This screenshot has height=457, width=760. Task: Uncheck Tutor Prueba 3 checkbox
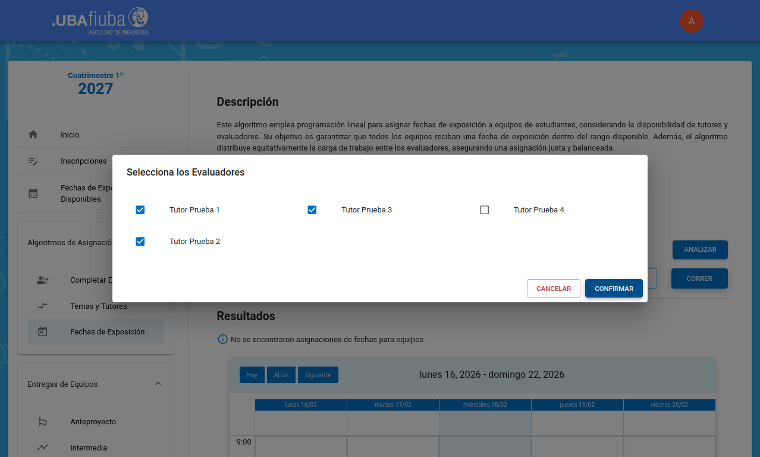coord(312,210)
